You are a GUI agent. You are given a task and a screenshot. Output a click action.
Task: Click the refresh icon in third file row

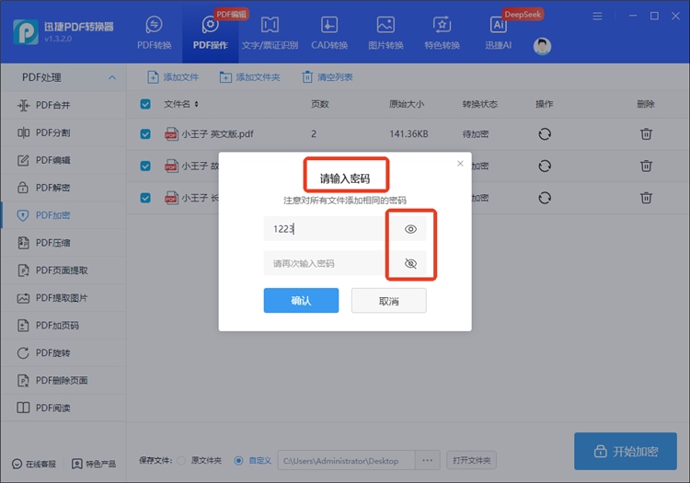tap(545, 198)
